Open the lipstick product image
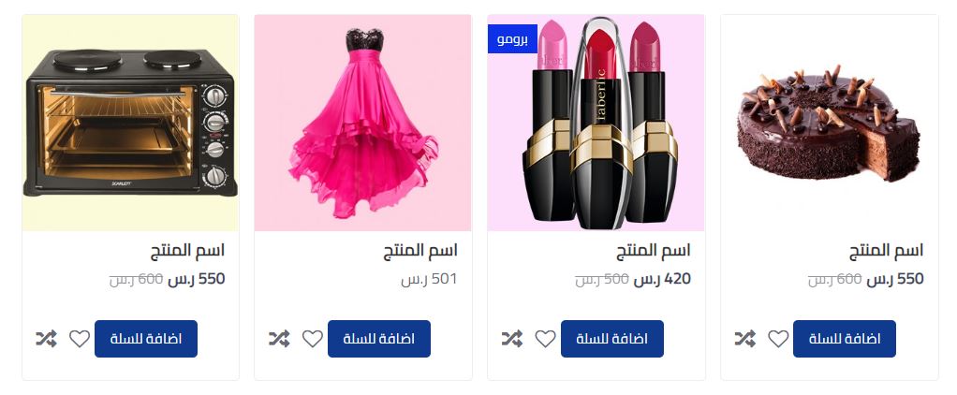 [x=596, y=123]
